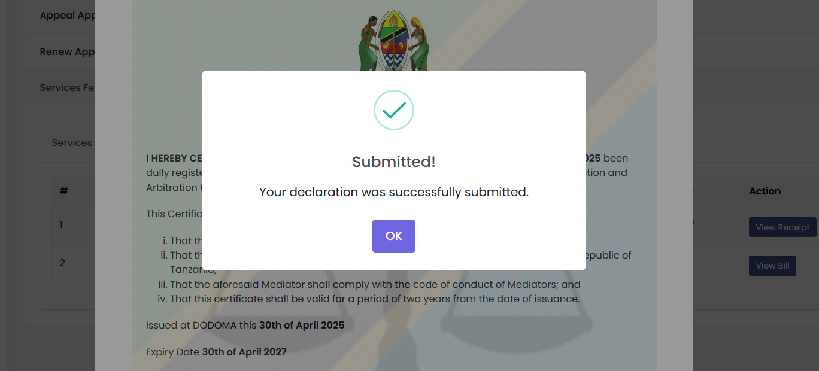Click the OK button in dialog
Image resolution: width=819 pixels, height=371 pixels.
[393, 236]
